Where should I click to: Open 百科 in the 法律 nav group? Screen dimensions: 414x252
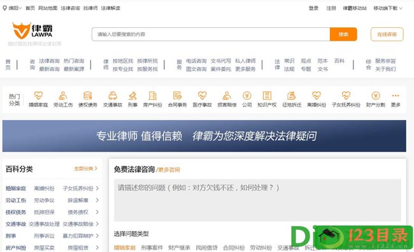point(339,61)
